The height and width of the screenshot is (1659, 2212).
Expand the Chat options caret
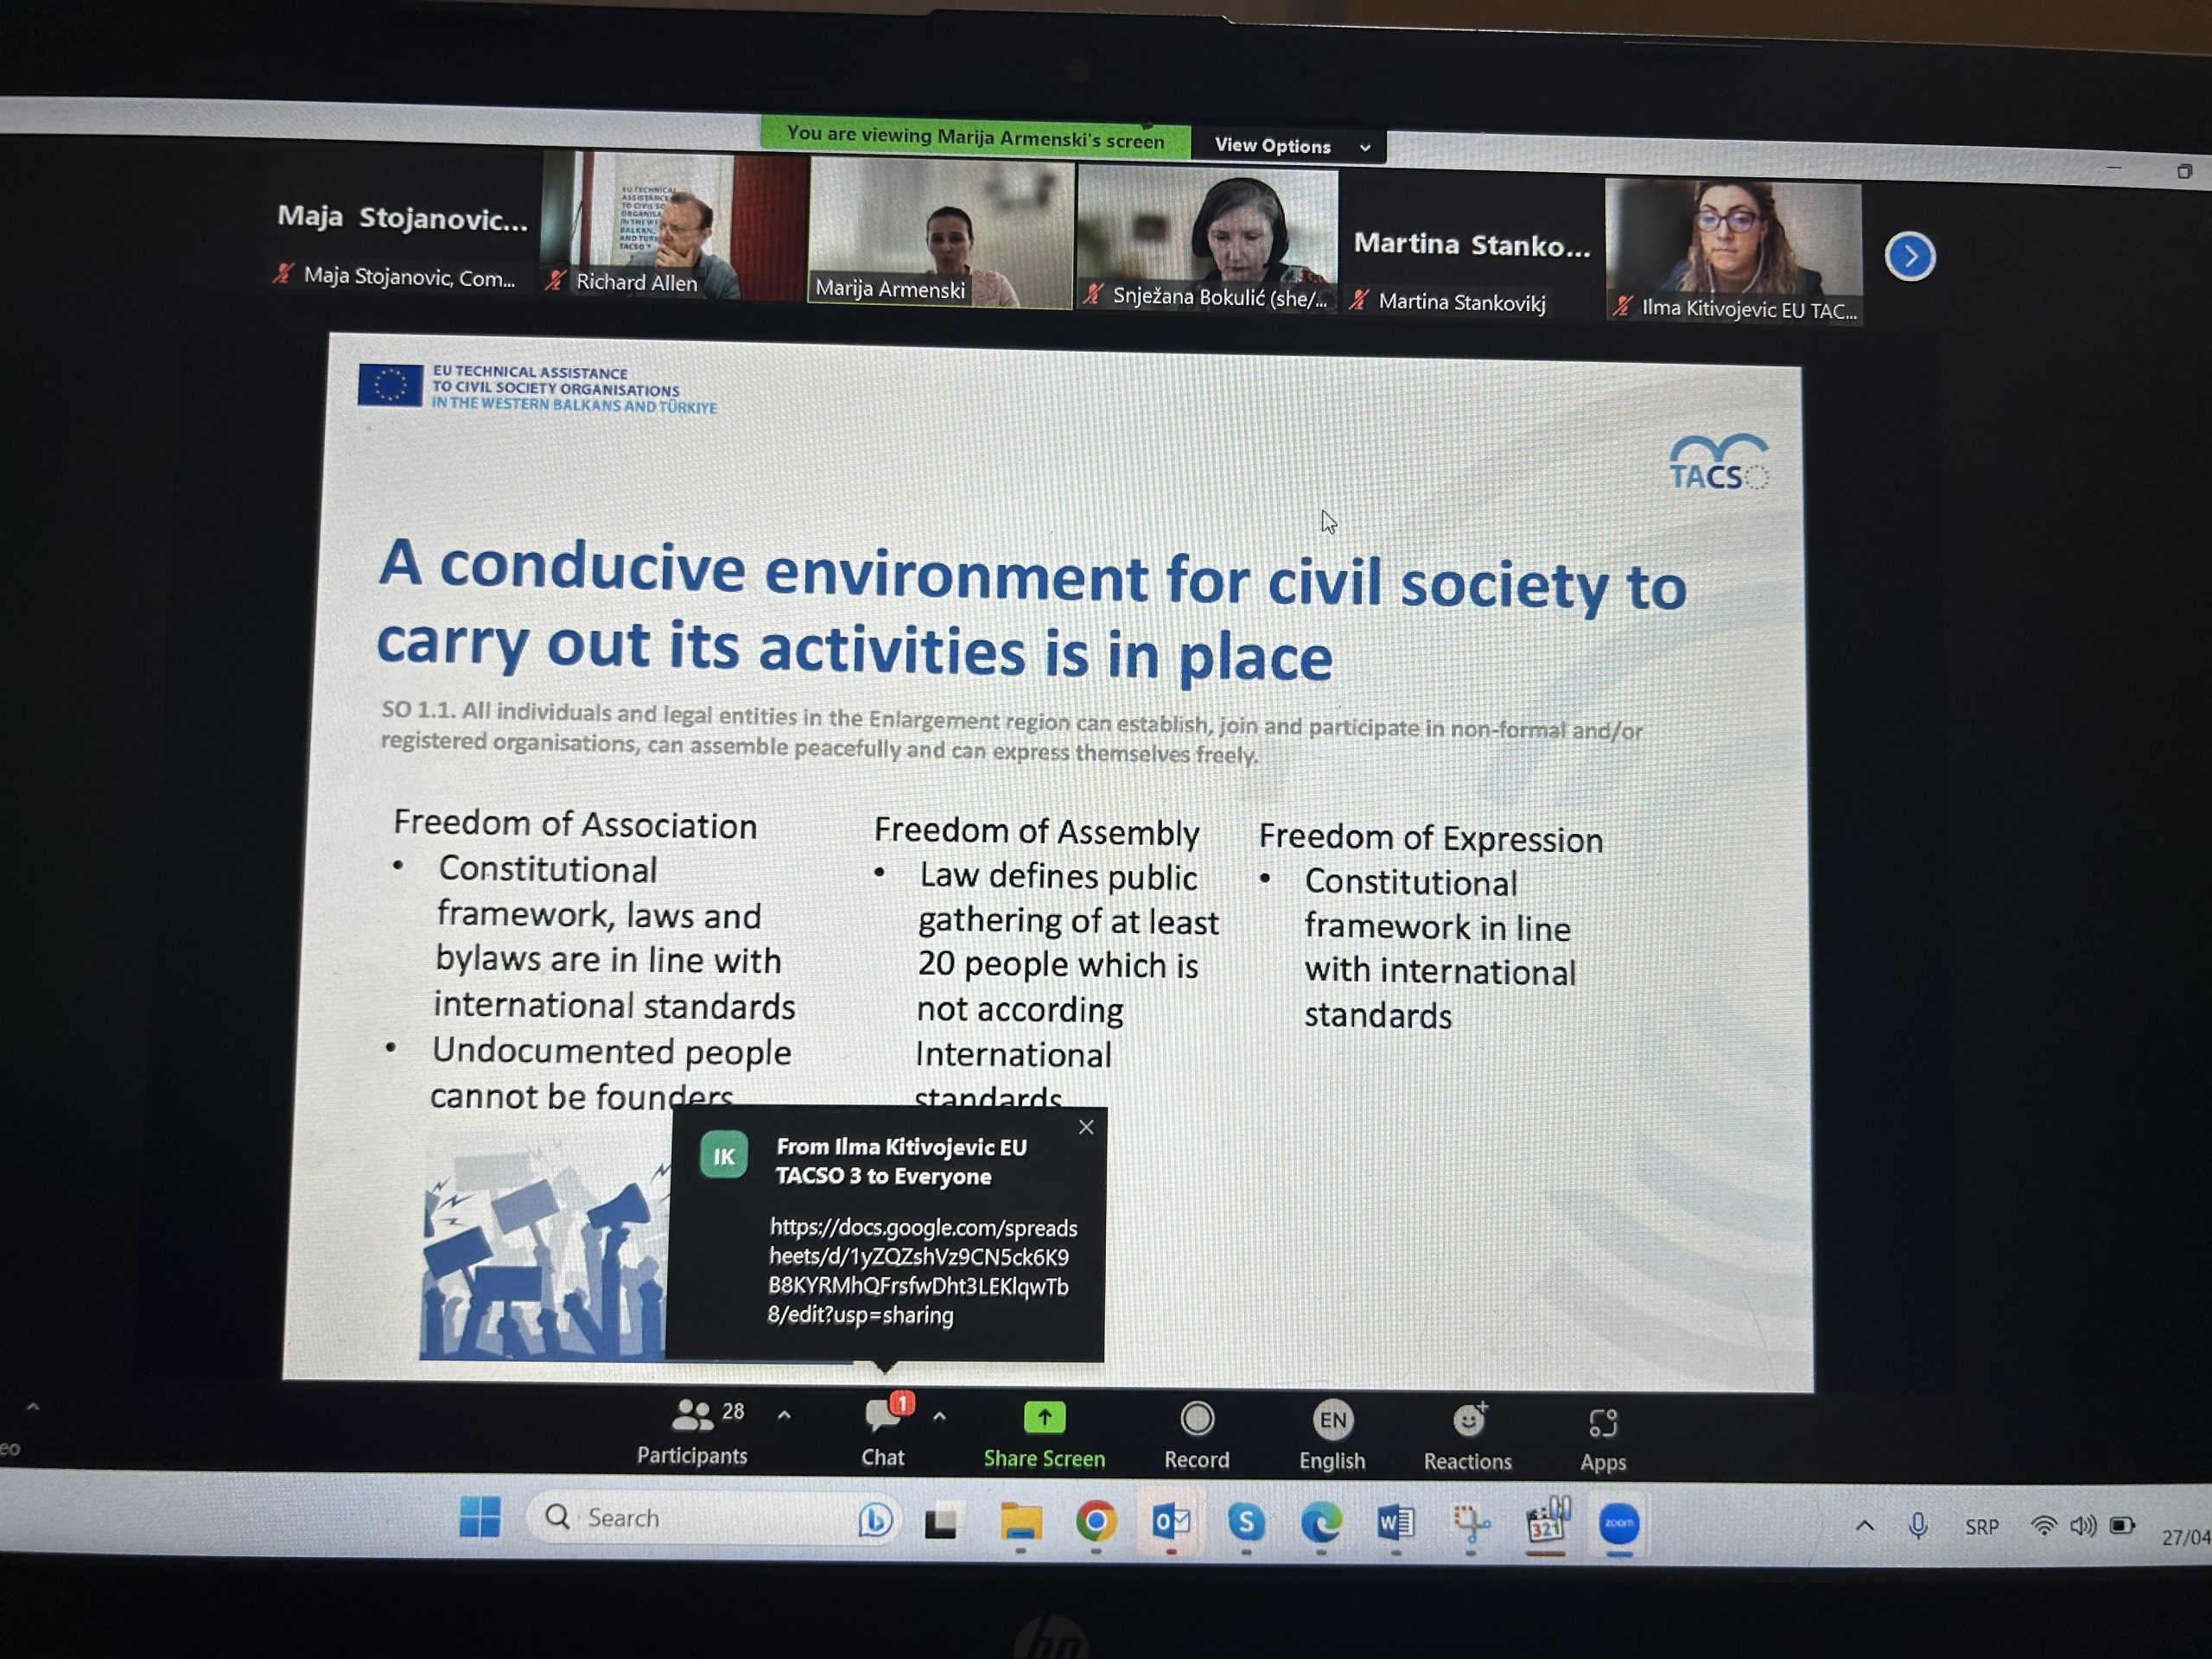point(939,1416)
